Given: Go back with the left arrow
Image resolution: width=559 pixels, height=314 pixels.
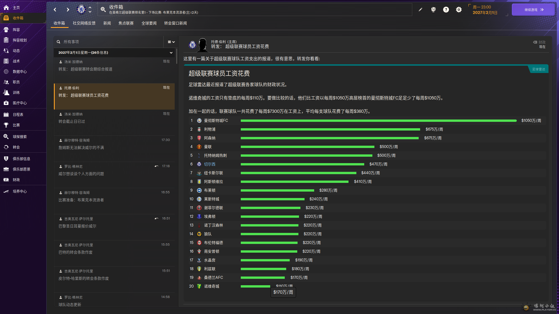Looking at the screenshot, I should pos(55,10).
